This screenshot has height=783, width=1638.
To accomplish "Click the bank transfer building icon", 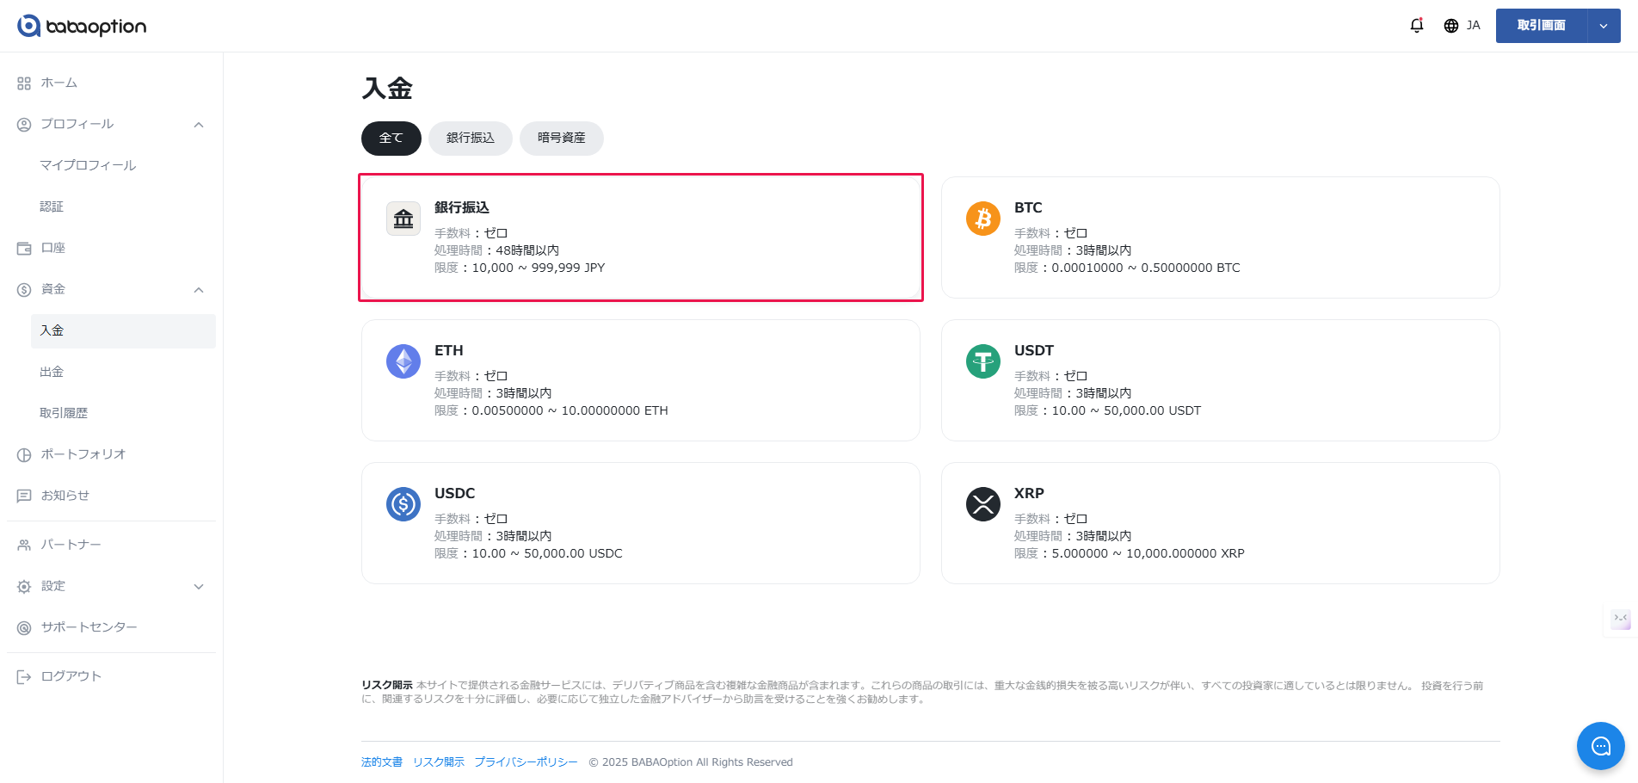I will click(x=403, y=219).
